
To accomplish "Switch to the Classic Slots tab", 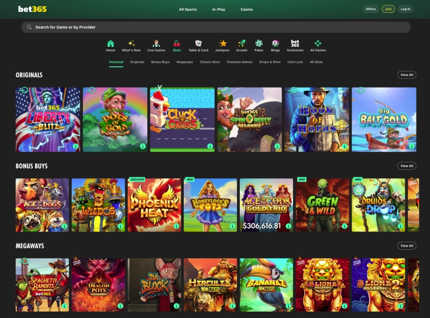I will tap(210, 62).
